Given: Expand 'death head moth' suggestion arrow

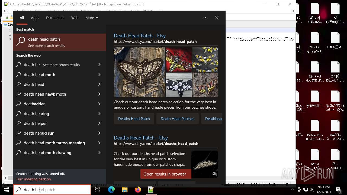Looking at the screenshot, I should tap(99, 74).
